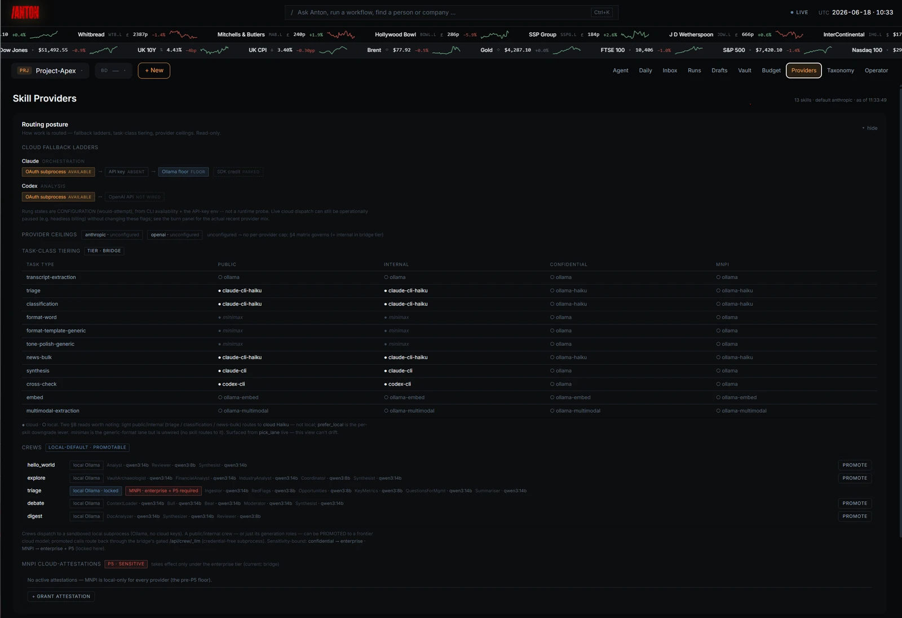The height and width of the screenshot is (618, 902).
Task: Click Claude OAuth subprocess AVAILABLE chip
Action: pyautogui.click(x=58, y=172)
